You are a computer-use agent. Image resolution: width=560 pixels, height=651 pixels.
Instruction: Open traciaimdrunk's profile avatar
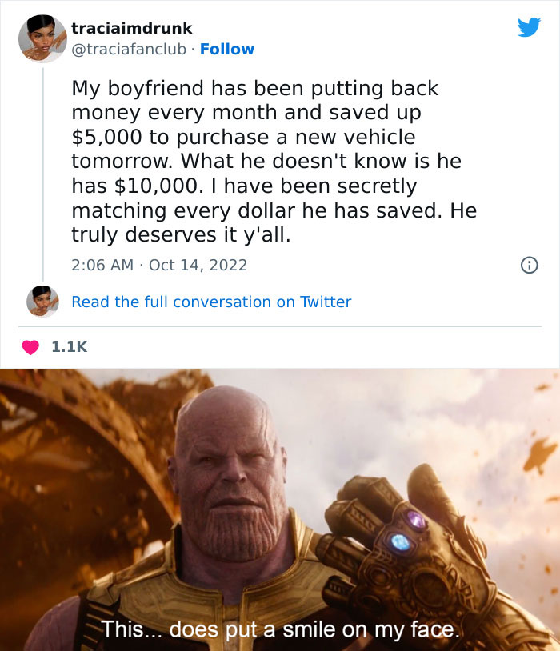[42, 38]
